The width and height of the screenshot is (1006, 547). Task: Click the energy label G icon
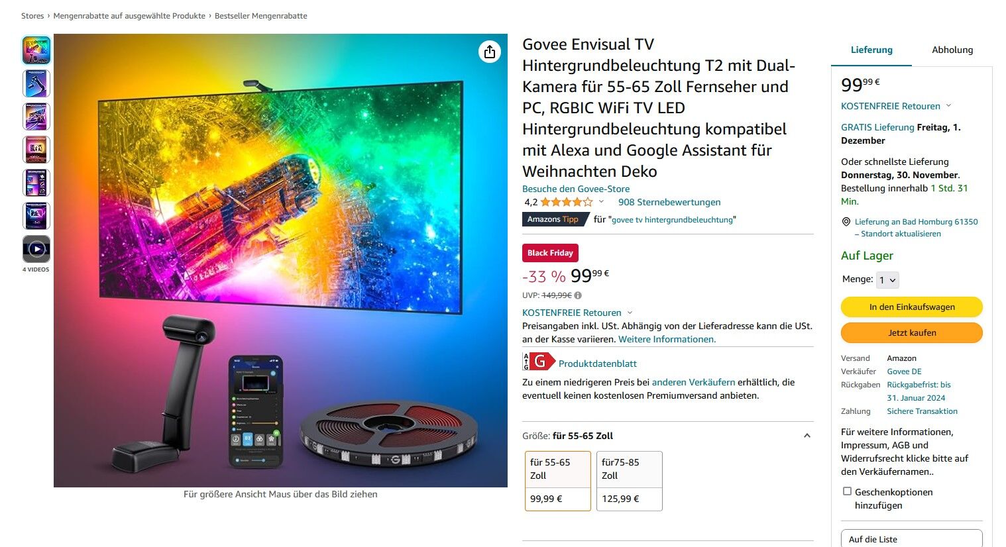coord(539,362)
